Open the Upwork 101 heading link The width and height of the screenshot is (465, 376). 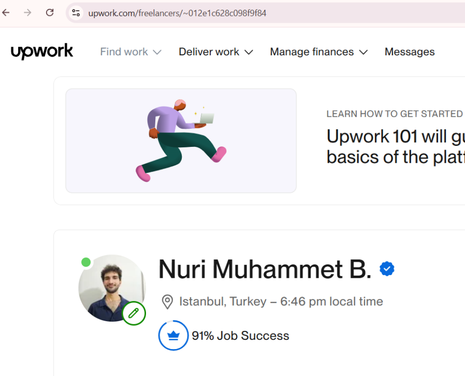point(395,146)
